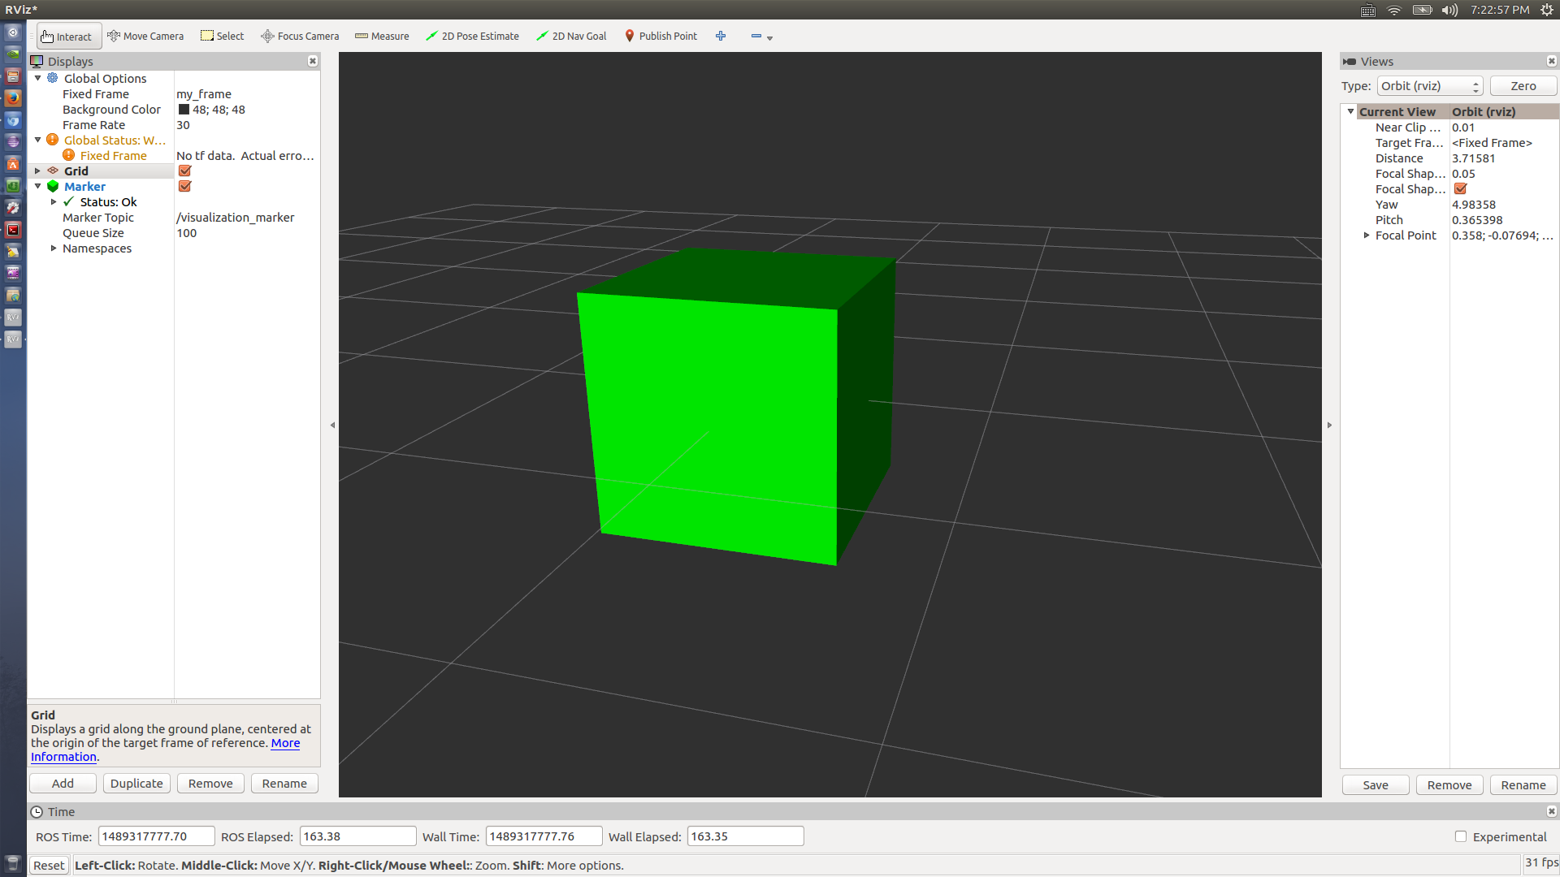1560x877 pixels.
Task: Click Rename in the Views panel
Action: coord(1523,785)
